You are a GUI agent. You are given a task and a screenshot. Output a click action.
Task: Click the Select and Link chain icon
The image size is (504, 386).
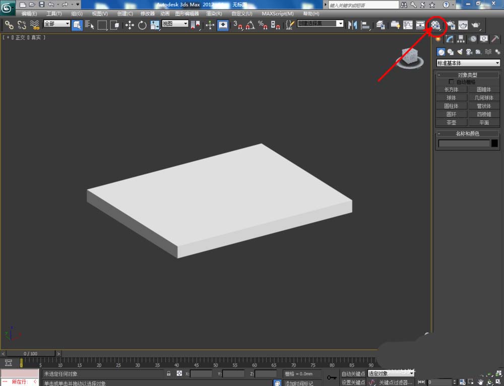point(9,25)
